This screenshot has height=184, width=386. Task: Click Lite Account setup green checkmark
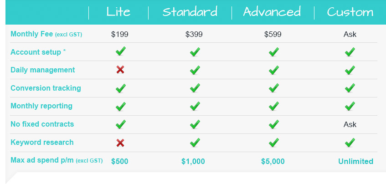121,51
